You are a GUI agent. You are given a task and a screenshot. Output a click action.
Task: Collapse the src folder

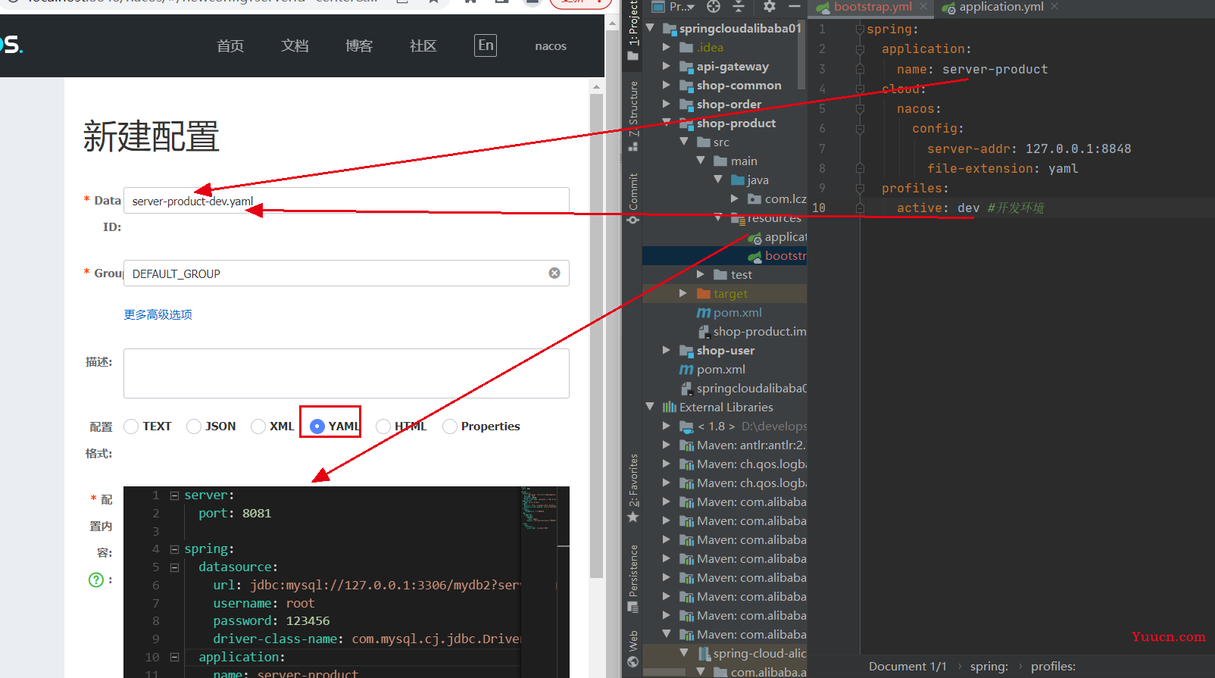(684, 142)
